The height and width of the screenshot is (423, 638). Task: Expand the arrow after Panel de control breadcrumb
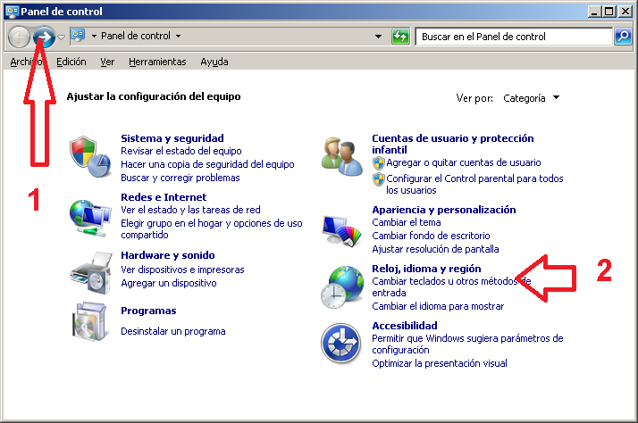[178, 37]
